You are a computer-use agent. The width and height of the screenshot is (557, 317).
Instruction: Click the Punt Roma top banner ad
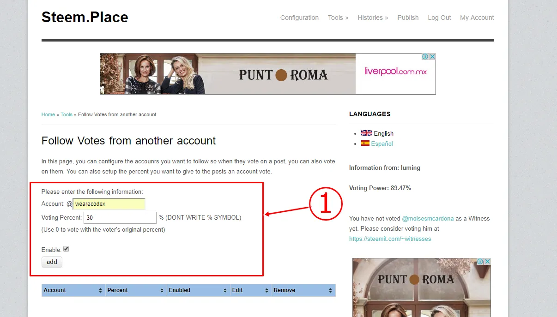(x=268, y=74)
